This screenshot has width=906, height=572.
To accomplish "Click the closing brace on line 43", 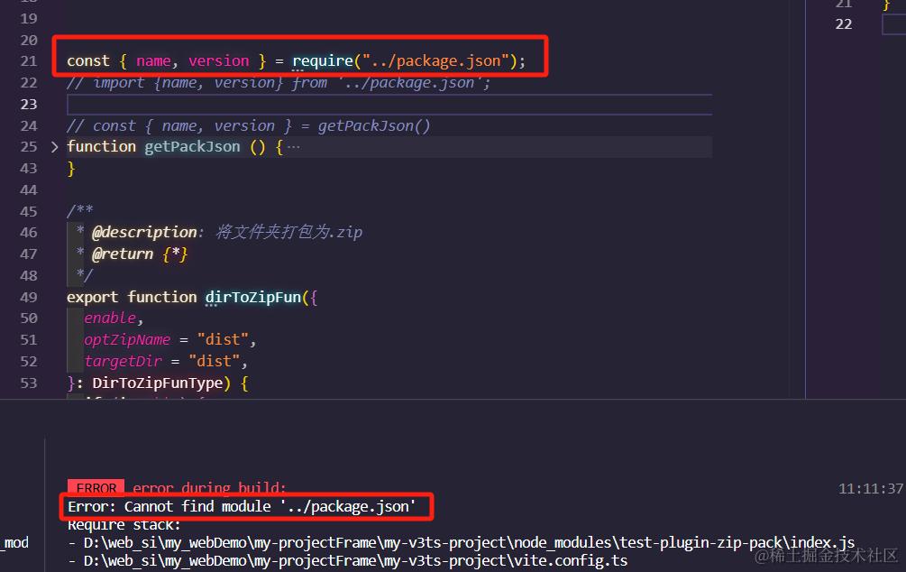I will click(x=71, y=169).
